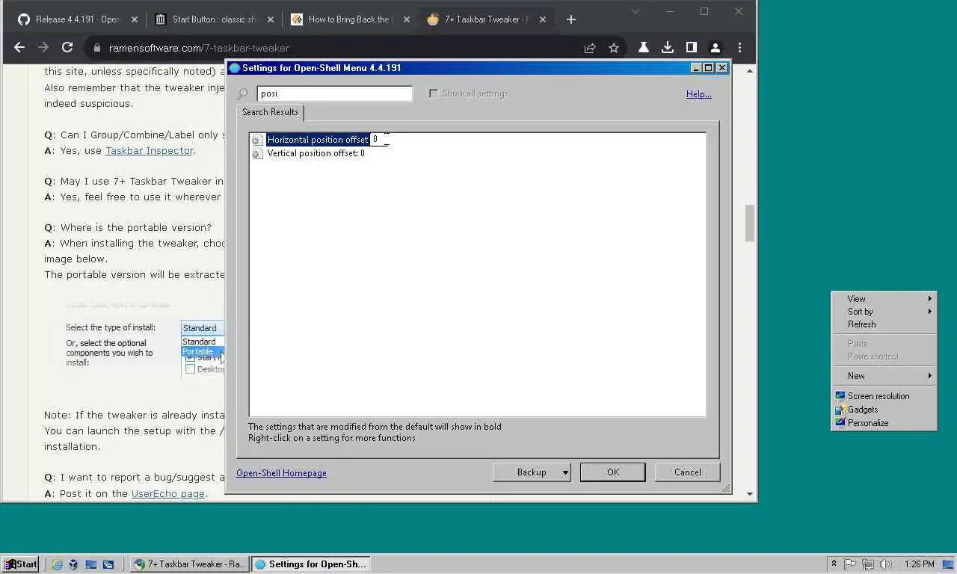Close the Release 4.4.191 tab

135,19
